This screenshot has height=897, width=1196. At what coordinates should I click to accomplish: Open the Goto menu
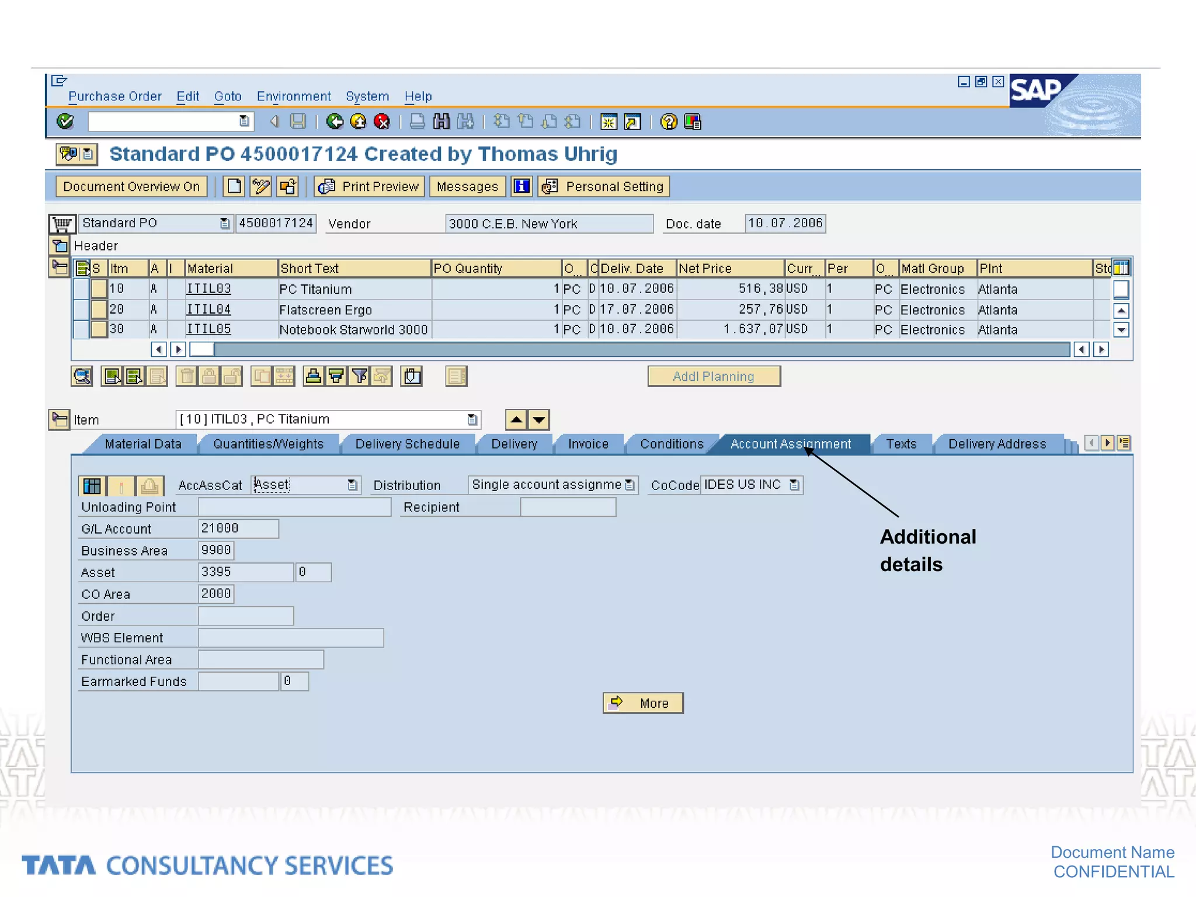pyautogui.click(x=228, y=96)
